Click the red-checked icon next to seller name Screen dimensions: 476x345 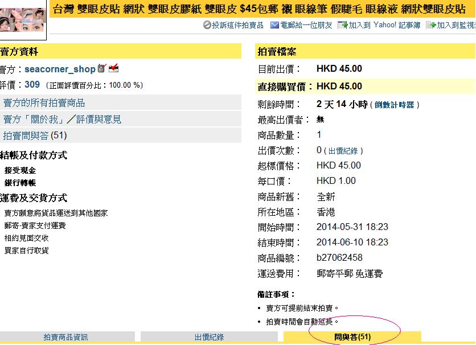coord(114,69)
